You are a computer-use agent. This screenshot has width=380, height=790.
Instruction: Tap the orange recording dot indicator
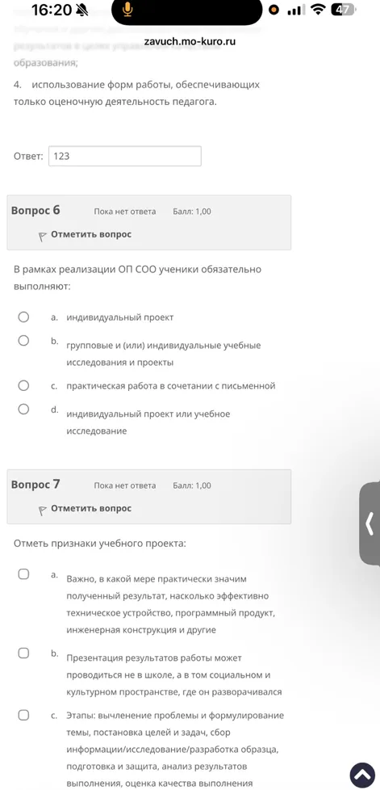(x=274, y=10)
